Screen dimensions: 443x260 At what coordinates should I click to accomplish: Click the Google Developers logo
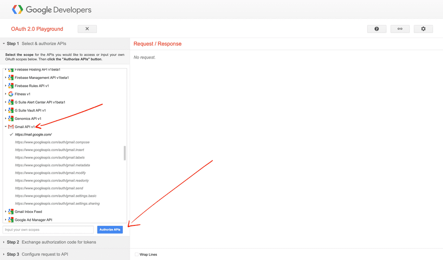(x=51, y=10)
